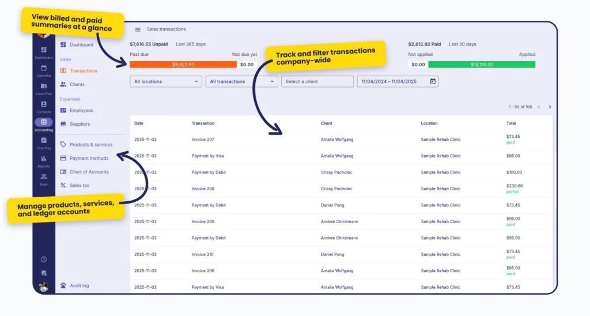
Task: Open Dashboard in the dark sidebar rail
Action: pyautogui.click(x=44, y=52)
